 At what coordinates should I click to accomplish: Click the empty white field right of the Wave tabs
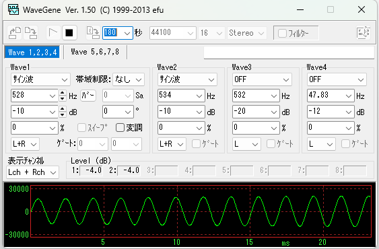[289, 52]
